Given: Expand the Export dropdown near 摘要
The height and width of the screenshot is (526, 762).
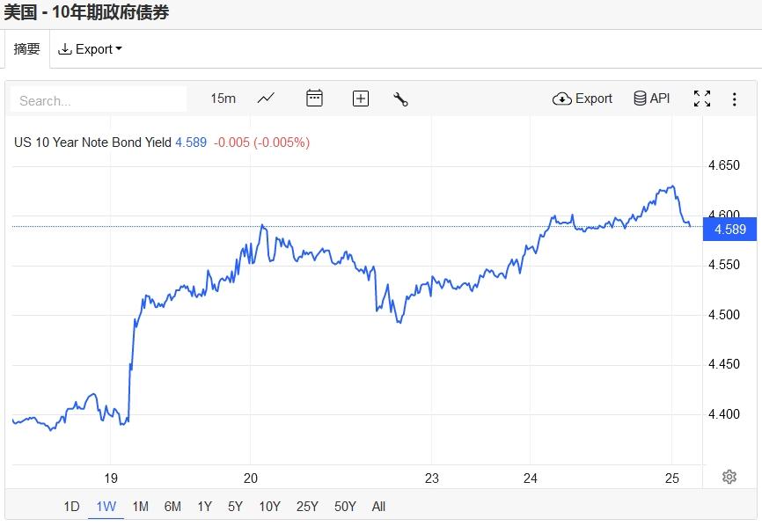Looking at the screenshot, I should click(x=90, y=49).
